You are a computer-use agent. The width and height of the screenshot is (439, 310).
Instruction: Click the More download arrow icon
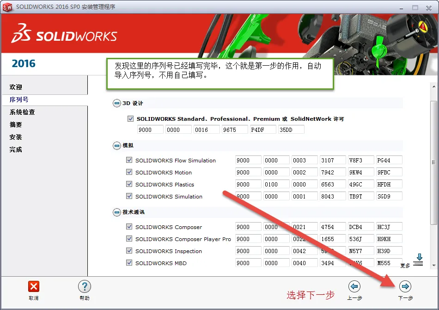click(419, 259)
